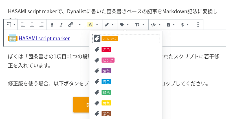Viewport: 233px width, 119px height.
Task: Open the three-dot more options menu
Action: (x=198, y=25)
